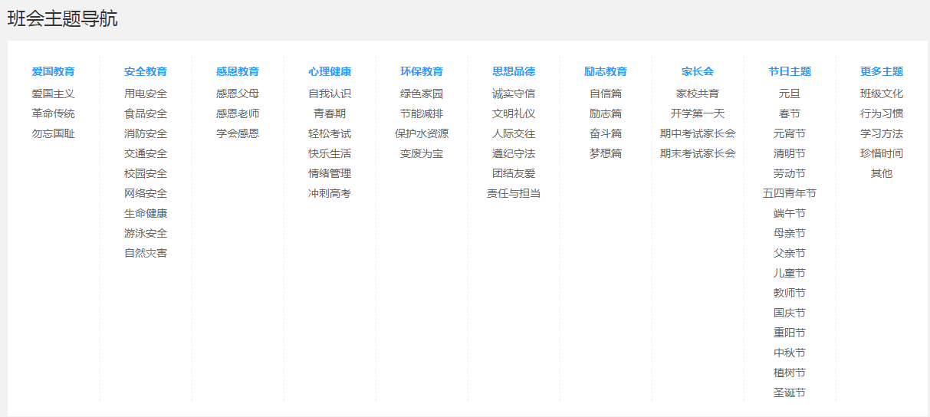The width and height of the screenshot is (930, 417).
Task: Select 冲刺高考 topic
Action: pos(330,193)
